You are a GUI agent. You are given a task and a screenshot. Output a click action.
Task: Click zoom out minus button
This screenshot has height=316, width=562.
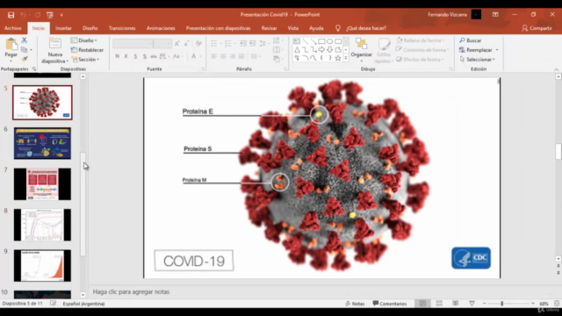click(484, 304)
